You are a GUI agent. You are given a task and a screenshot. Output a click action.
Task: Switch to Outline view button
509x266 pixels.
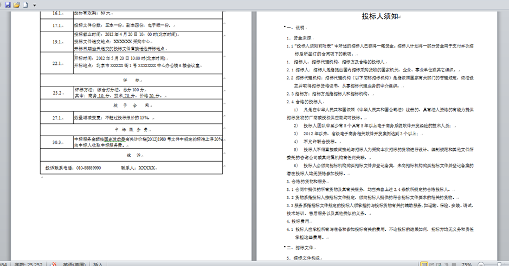click(x=447, y=264)
